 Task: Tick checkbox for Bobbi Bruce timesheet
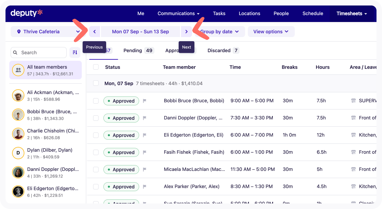point(96,101)
